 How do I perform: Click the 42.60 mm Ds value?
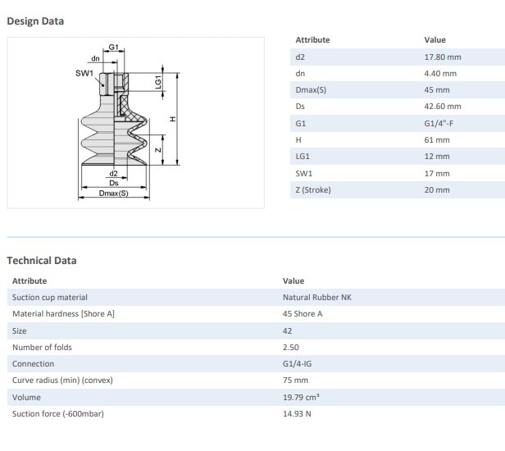coord(443,107)
